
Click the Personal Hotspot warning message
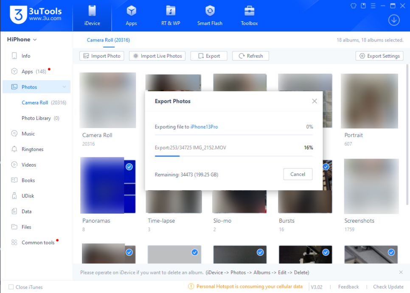click(x=250, y=287)
